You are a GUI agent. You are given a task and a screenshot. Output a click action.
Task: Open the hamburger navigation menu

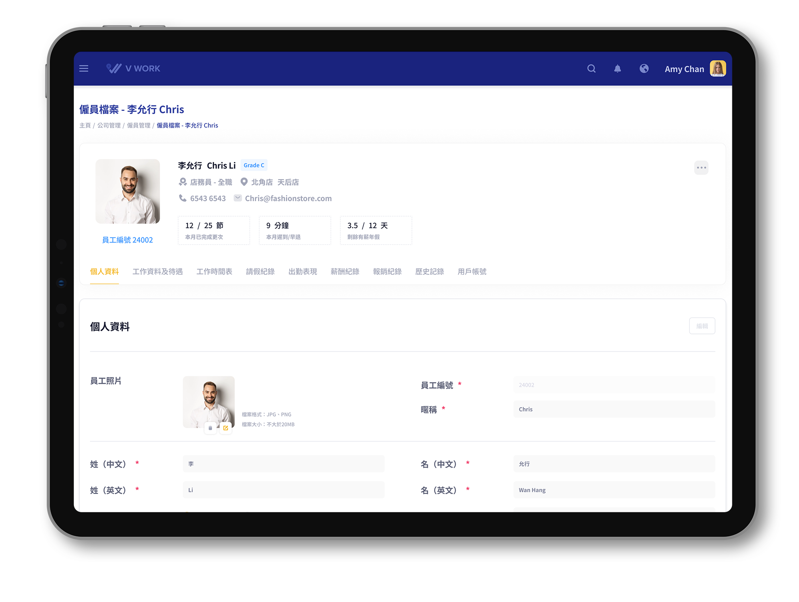click(84, 69)
